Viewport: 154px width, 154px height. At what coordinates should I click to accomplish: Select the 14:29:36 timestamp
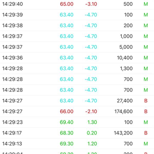(12, 58)
